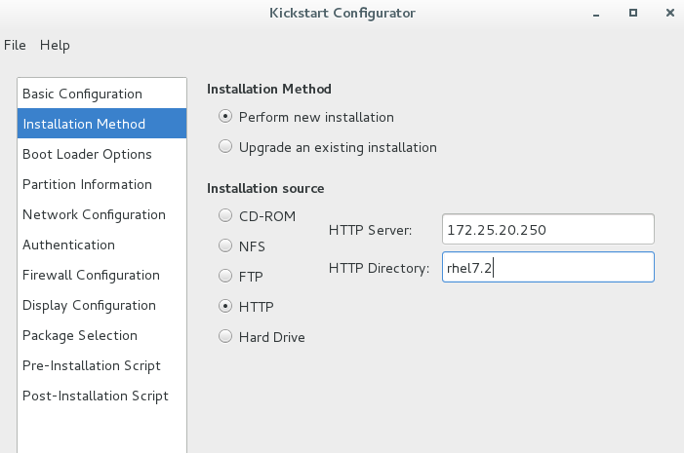Go to Partition Information section
Viewport: 684px width, 453px height.
[x=101, y=184]
